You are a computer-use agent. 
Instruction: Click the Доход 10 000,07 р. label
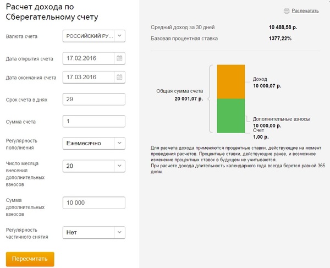267,83
